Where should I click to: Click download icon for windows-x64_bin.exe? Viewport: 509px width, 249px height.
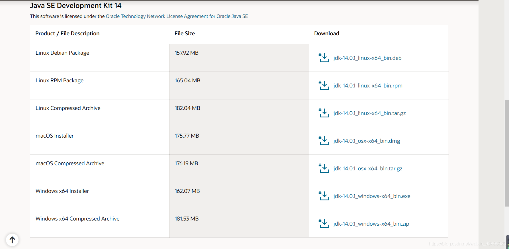324,196
